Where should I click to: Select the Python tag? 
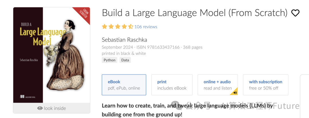pos(110,60)
